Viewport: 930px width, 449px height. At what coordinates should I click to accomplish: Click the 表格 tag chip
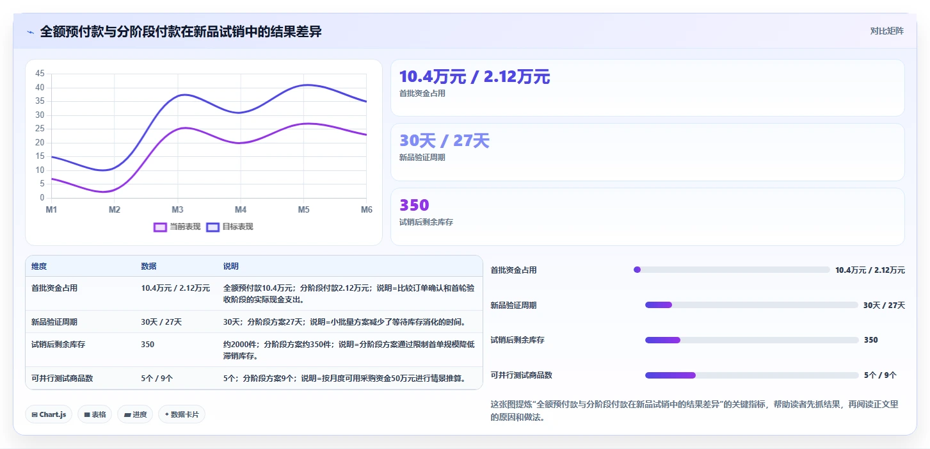click(95, 414)
